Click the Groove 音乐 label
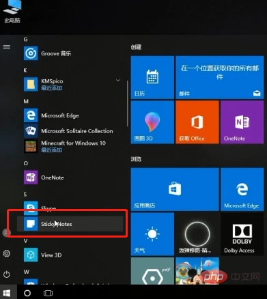267x299 pixels. 56,53
